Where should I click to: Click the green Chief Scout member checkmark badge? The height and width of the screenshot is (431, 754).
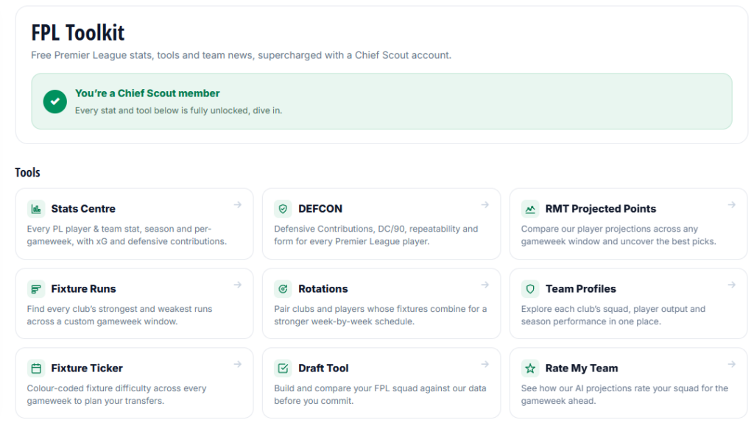54,101
